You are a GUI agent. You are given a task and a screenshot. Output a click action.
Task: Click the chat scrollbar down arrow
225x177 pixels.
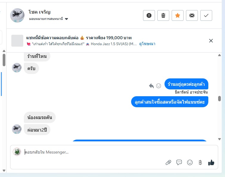[219, 139]
